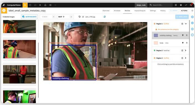Screen dimensions: 195x105
Task: Open the top bar three-dots more menu
Action: tap(55, 5)
